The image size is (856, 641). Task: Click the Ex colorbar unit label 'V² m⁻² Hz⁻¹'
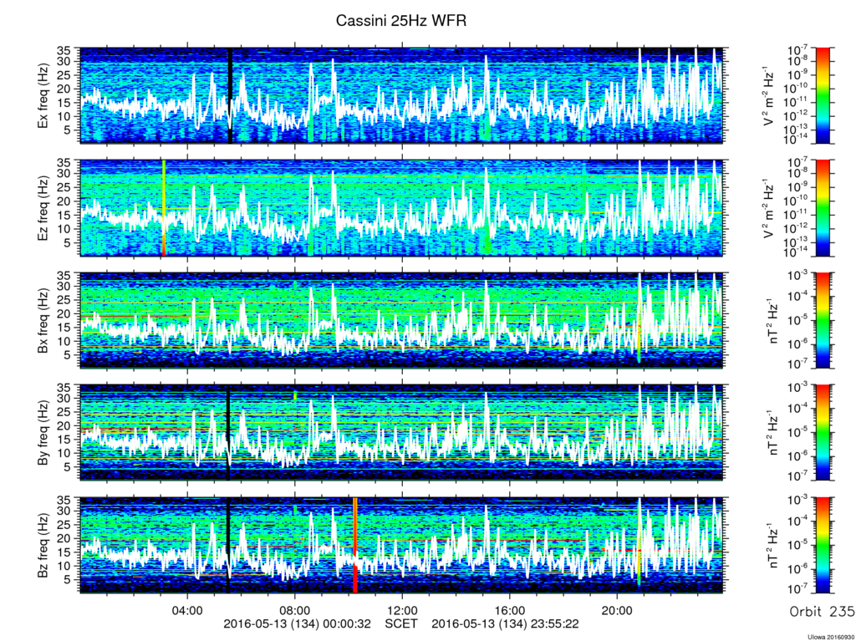(770, 95)
